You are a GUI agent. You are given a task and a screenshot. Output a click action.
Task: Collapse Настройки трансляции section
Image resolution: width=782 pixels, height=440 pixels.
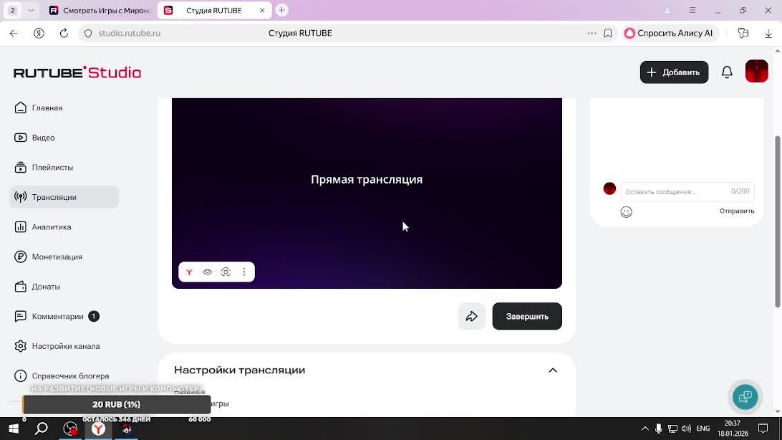[553, 370]
